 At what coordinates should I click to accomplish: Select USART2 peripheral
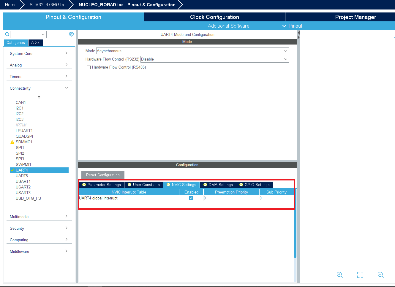23,187
